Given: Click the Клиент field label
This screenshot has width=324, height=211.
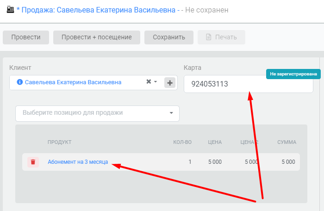Looking at the screenshot, I should pyautogui.click(x=20, y=68).
